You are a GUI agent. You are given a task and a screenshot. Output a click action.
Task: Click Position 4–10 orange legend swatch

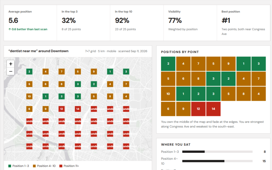click(x=34, y=166)
